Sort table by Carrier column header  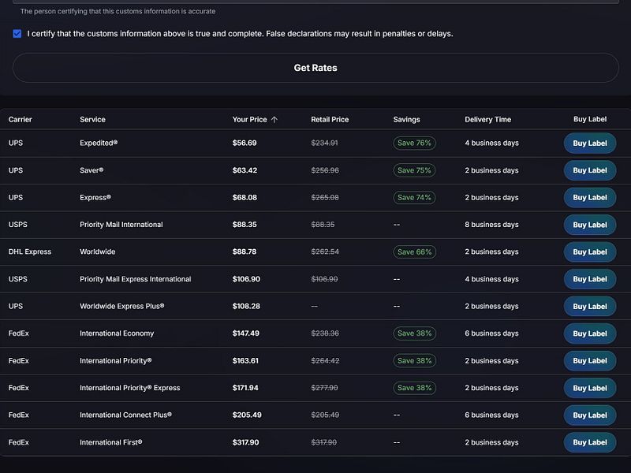(x=21, y=120)
